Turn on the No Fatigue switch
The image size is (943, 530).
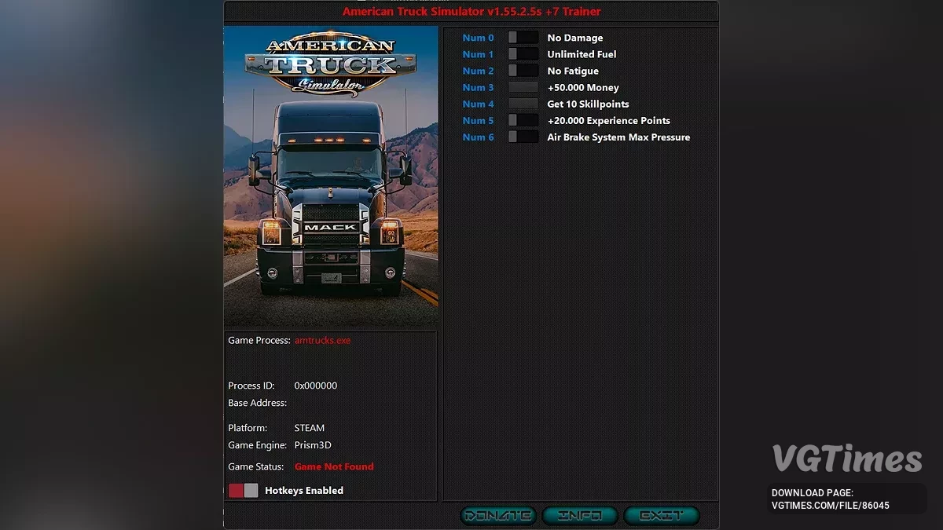[523, 71]
